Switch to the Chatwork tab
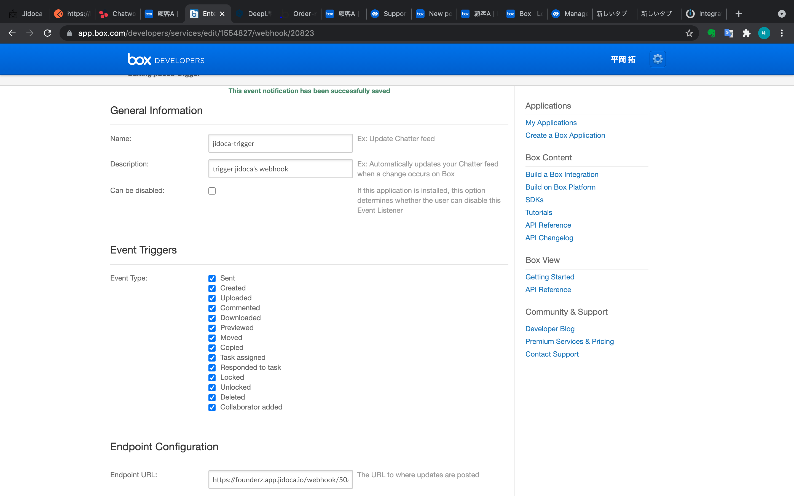The height and width of the screenshot is (496, 794). pyautogui.click(x=117, y=14)
